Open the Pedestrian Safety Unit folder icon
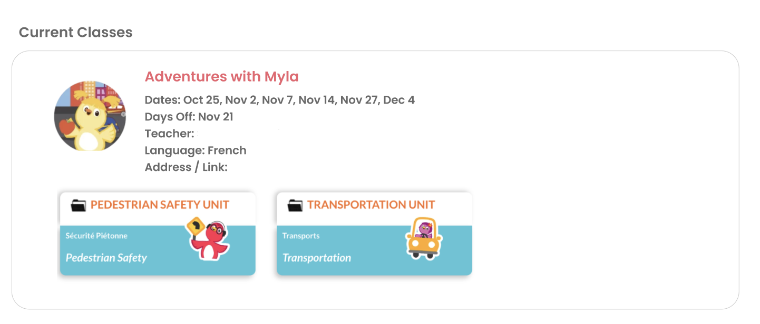This screenshot has width=760, height=324. point(78,205)
